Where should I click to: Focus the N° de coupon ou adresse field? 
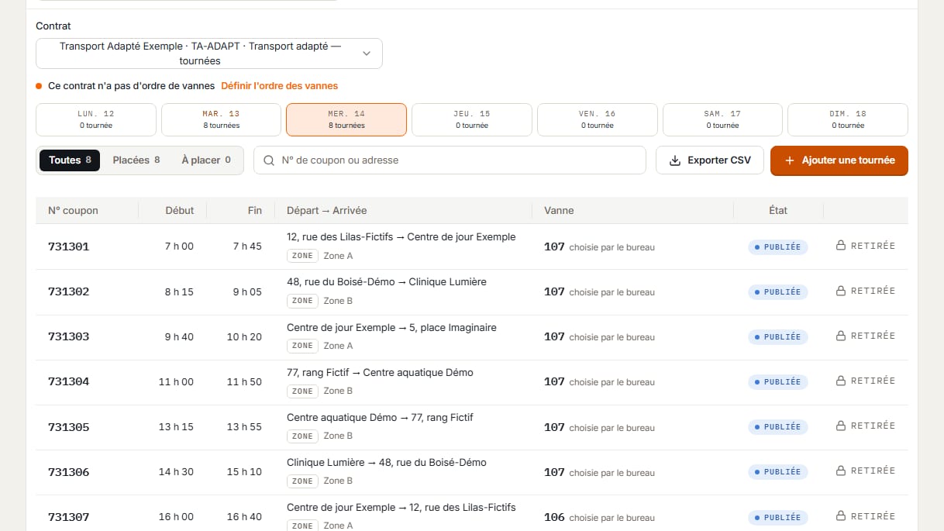(x=450, y=160)
